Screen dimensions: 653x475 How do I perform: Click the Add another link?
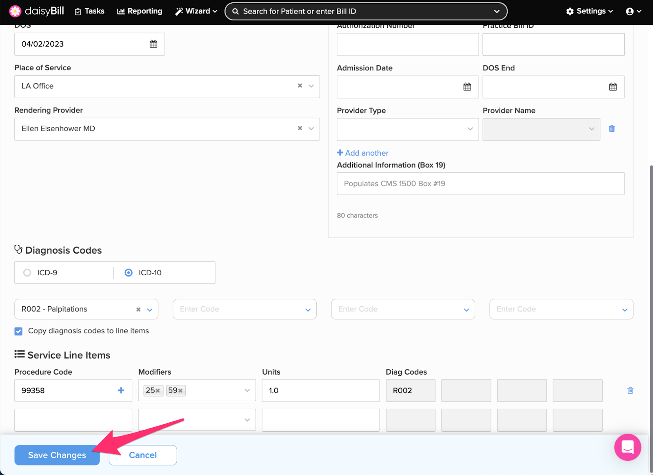click(x=362, y=153)
